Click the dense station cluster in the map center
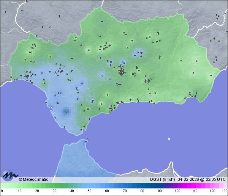 (x=121, y=71)
